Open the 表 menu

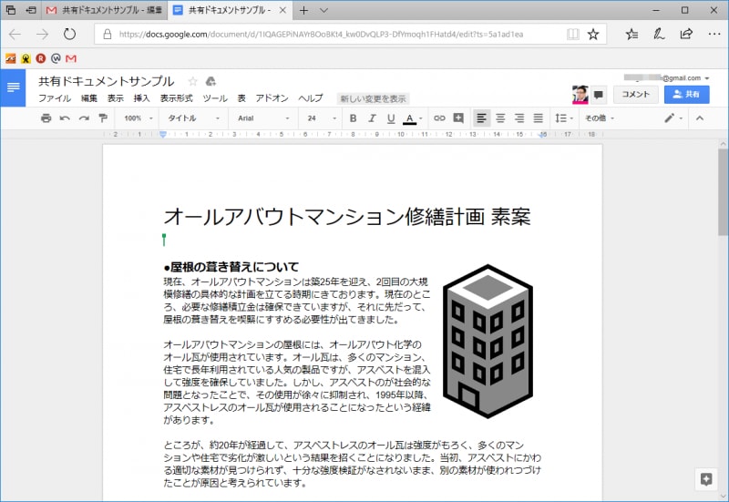pyautogui.click(x=241, y=98)
